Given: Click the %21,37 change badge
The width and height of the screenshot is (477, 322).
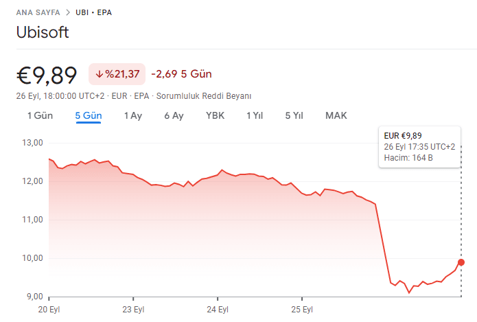Looking at the screenshot, I should [x=117, y=74].
